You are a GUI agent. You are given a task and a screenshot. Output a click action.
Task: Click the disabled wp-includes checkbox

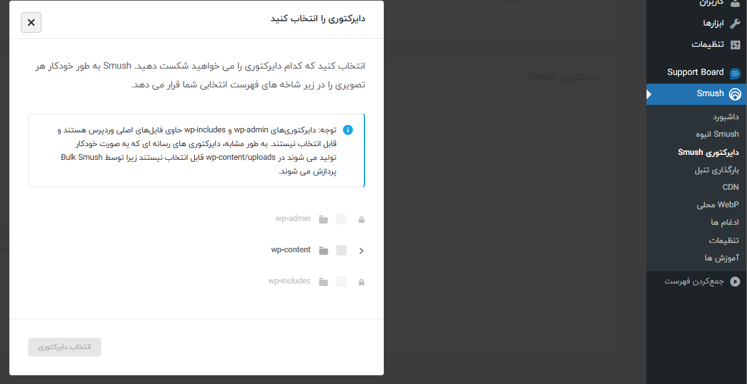(x=341, y=282)
